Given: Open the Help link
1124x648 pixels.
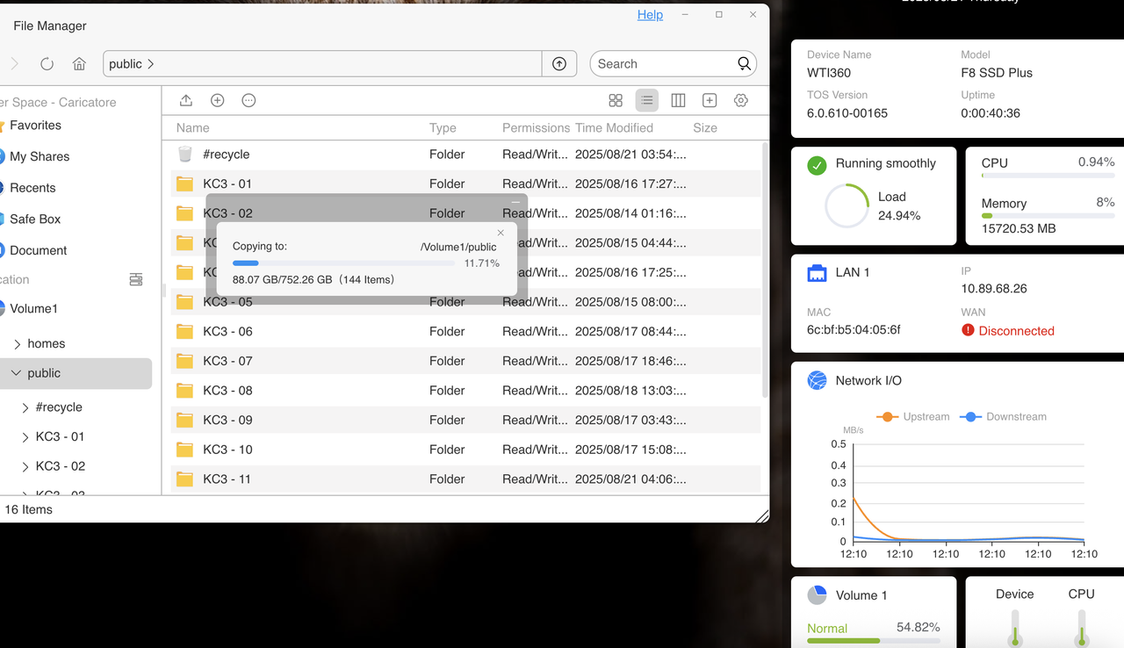Looking at the screenshot, I should point(650,15).
